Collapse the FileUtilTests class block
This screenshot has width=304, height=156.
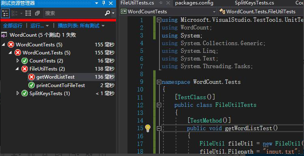[x=159, y=105]
